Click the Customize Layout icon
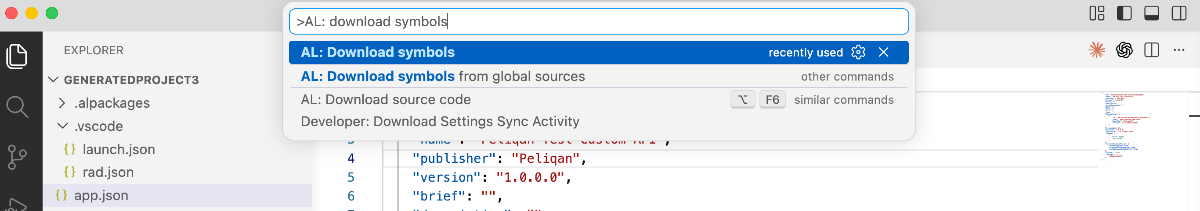 [1097, 13]
